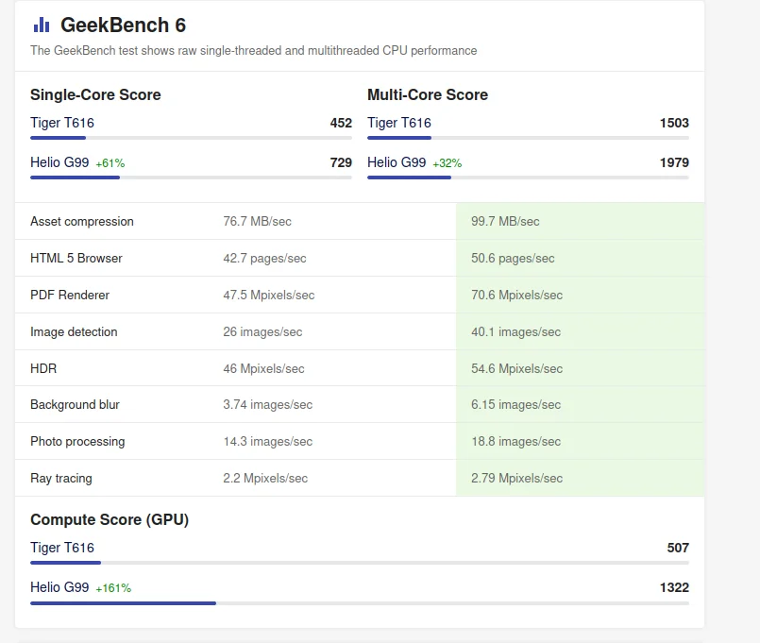
Task: Open the Helio G99 link under Single-Core Score
Action: tap(59, 162)
